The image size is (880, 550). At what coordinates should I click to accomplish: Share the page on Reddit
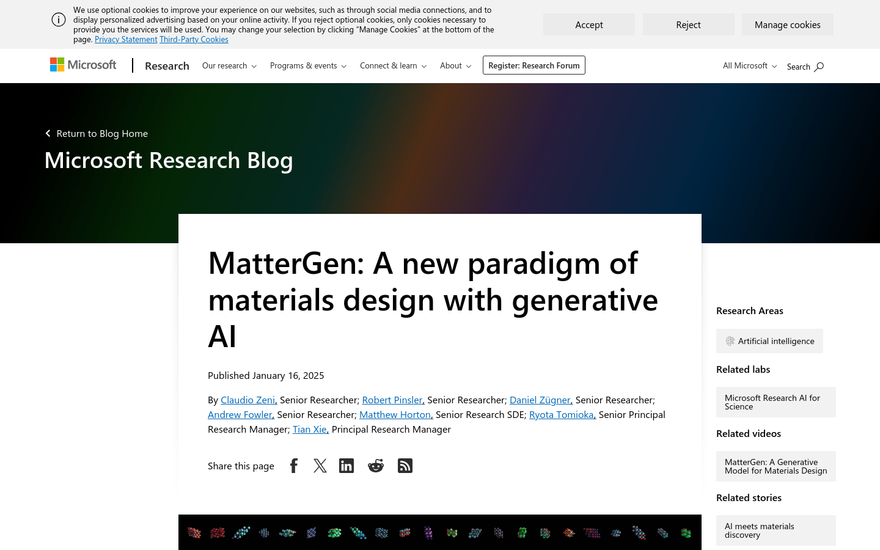376,466
